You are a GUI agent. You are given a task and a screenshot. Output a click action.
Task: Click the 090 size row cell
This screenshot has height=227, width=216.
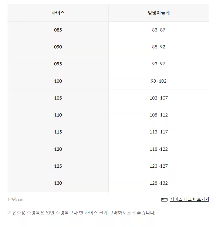click(x=58, y=47)
